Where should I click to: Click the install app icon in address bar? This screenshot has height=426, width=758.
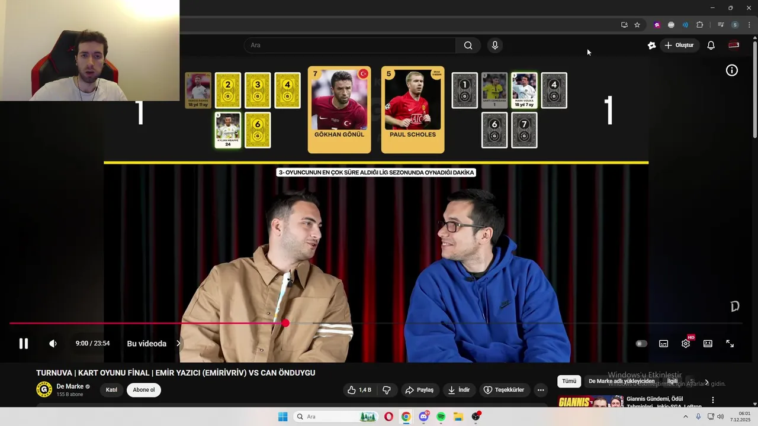pyautogui.click(x=624, y=25)
